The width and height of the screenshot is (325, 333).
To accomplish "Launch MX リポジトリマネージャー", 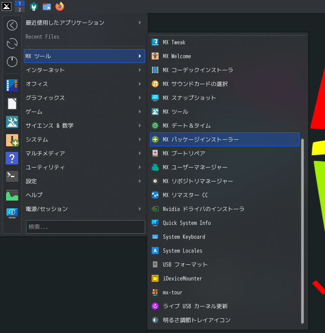I will 224,181.
